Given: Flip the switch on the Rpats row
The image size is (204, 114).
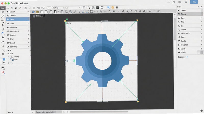Looking at the screenshot, I should 200,52.
